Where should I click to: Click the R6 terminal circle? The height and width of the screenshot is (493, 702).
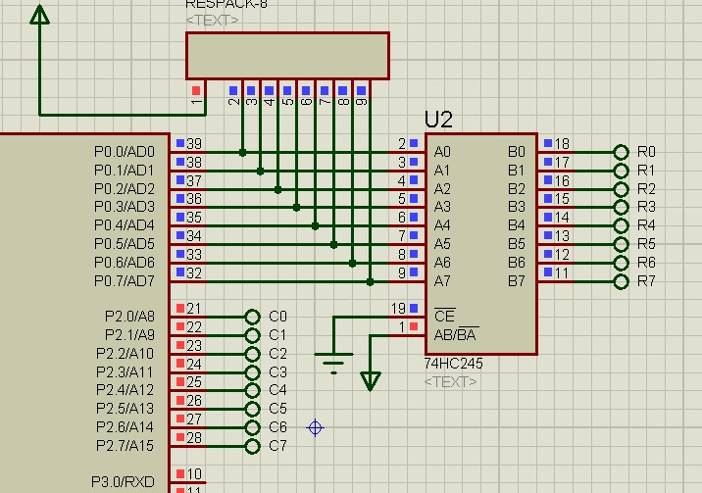point(621,263)
